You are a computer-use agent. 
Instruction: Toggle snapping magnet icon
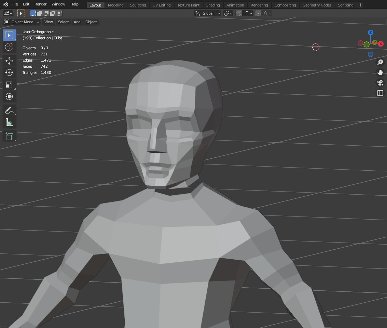239,13
